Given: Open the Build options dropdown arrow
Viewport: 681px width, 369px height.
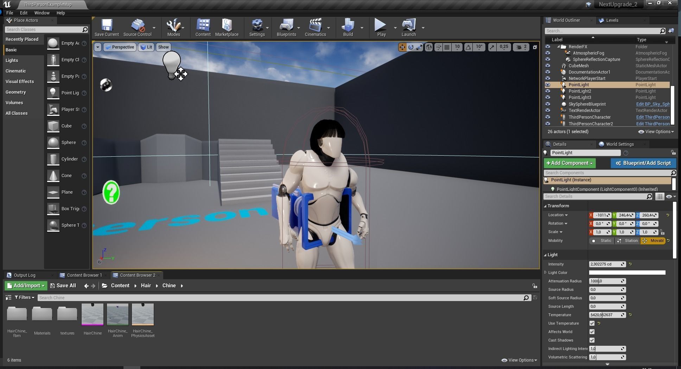Looking at the screenshot, I should coord(362,28).
